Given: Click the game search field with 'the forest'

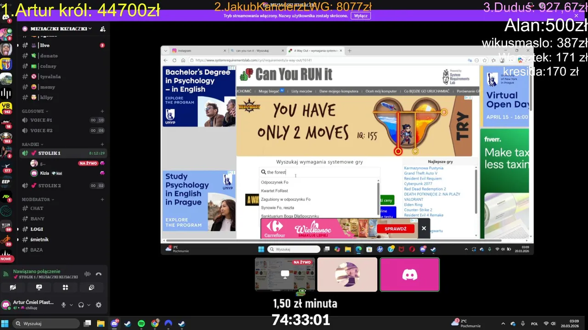Looking at the screenshot, I should point(320,172).
